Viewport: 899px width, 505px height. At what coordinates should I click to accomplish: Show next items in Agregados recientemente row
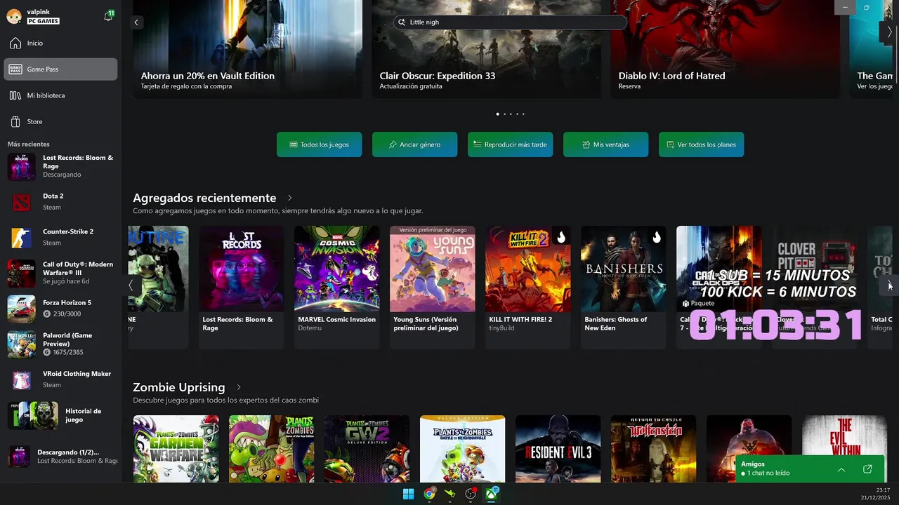[x=889, y=285]
